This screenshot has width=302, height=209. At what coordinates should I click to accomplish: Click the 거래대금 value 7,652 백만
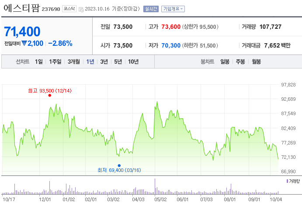[277, 45]
